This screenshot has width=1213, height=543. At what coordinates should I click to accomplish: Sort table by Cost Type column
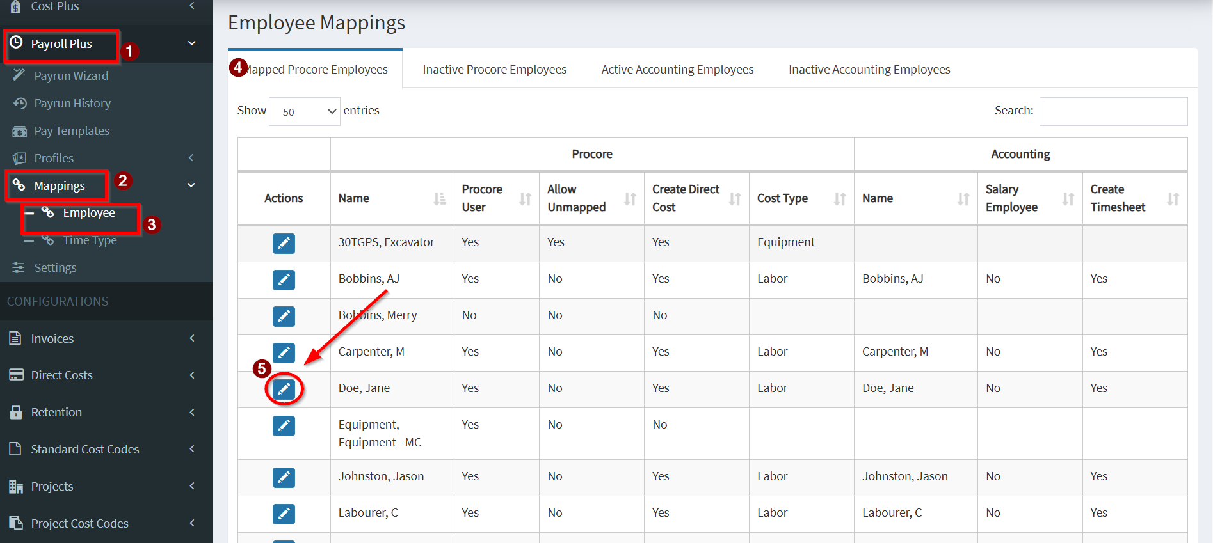(840, 199)
